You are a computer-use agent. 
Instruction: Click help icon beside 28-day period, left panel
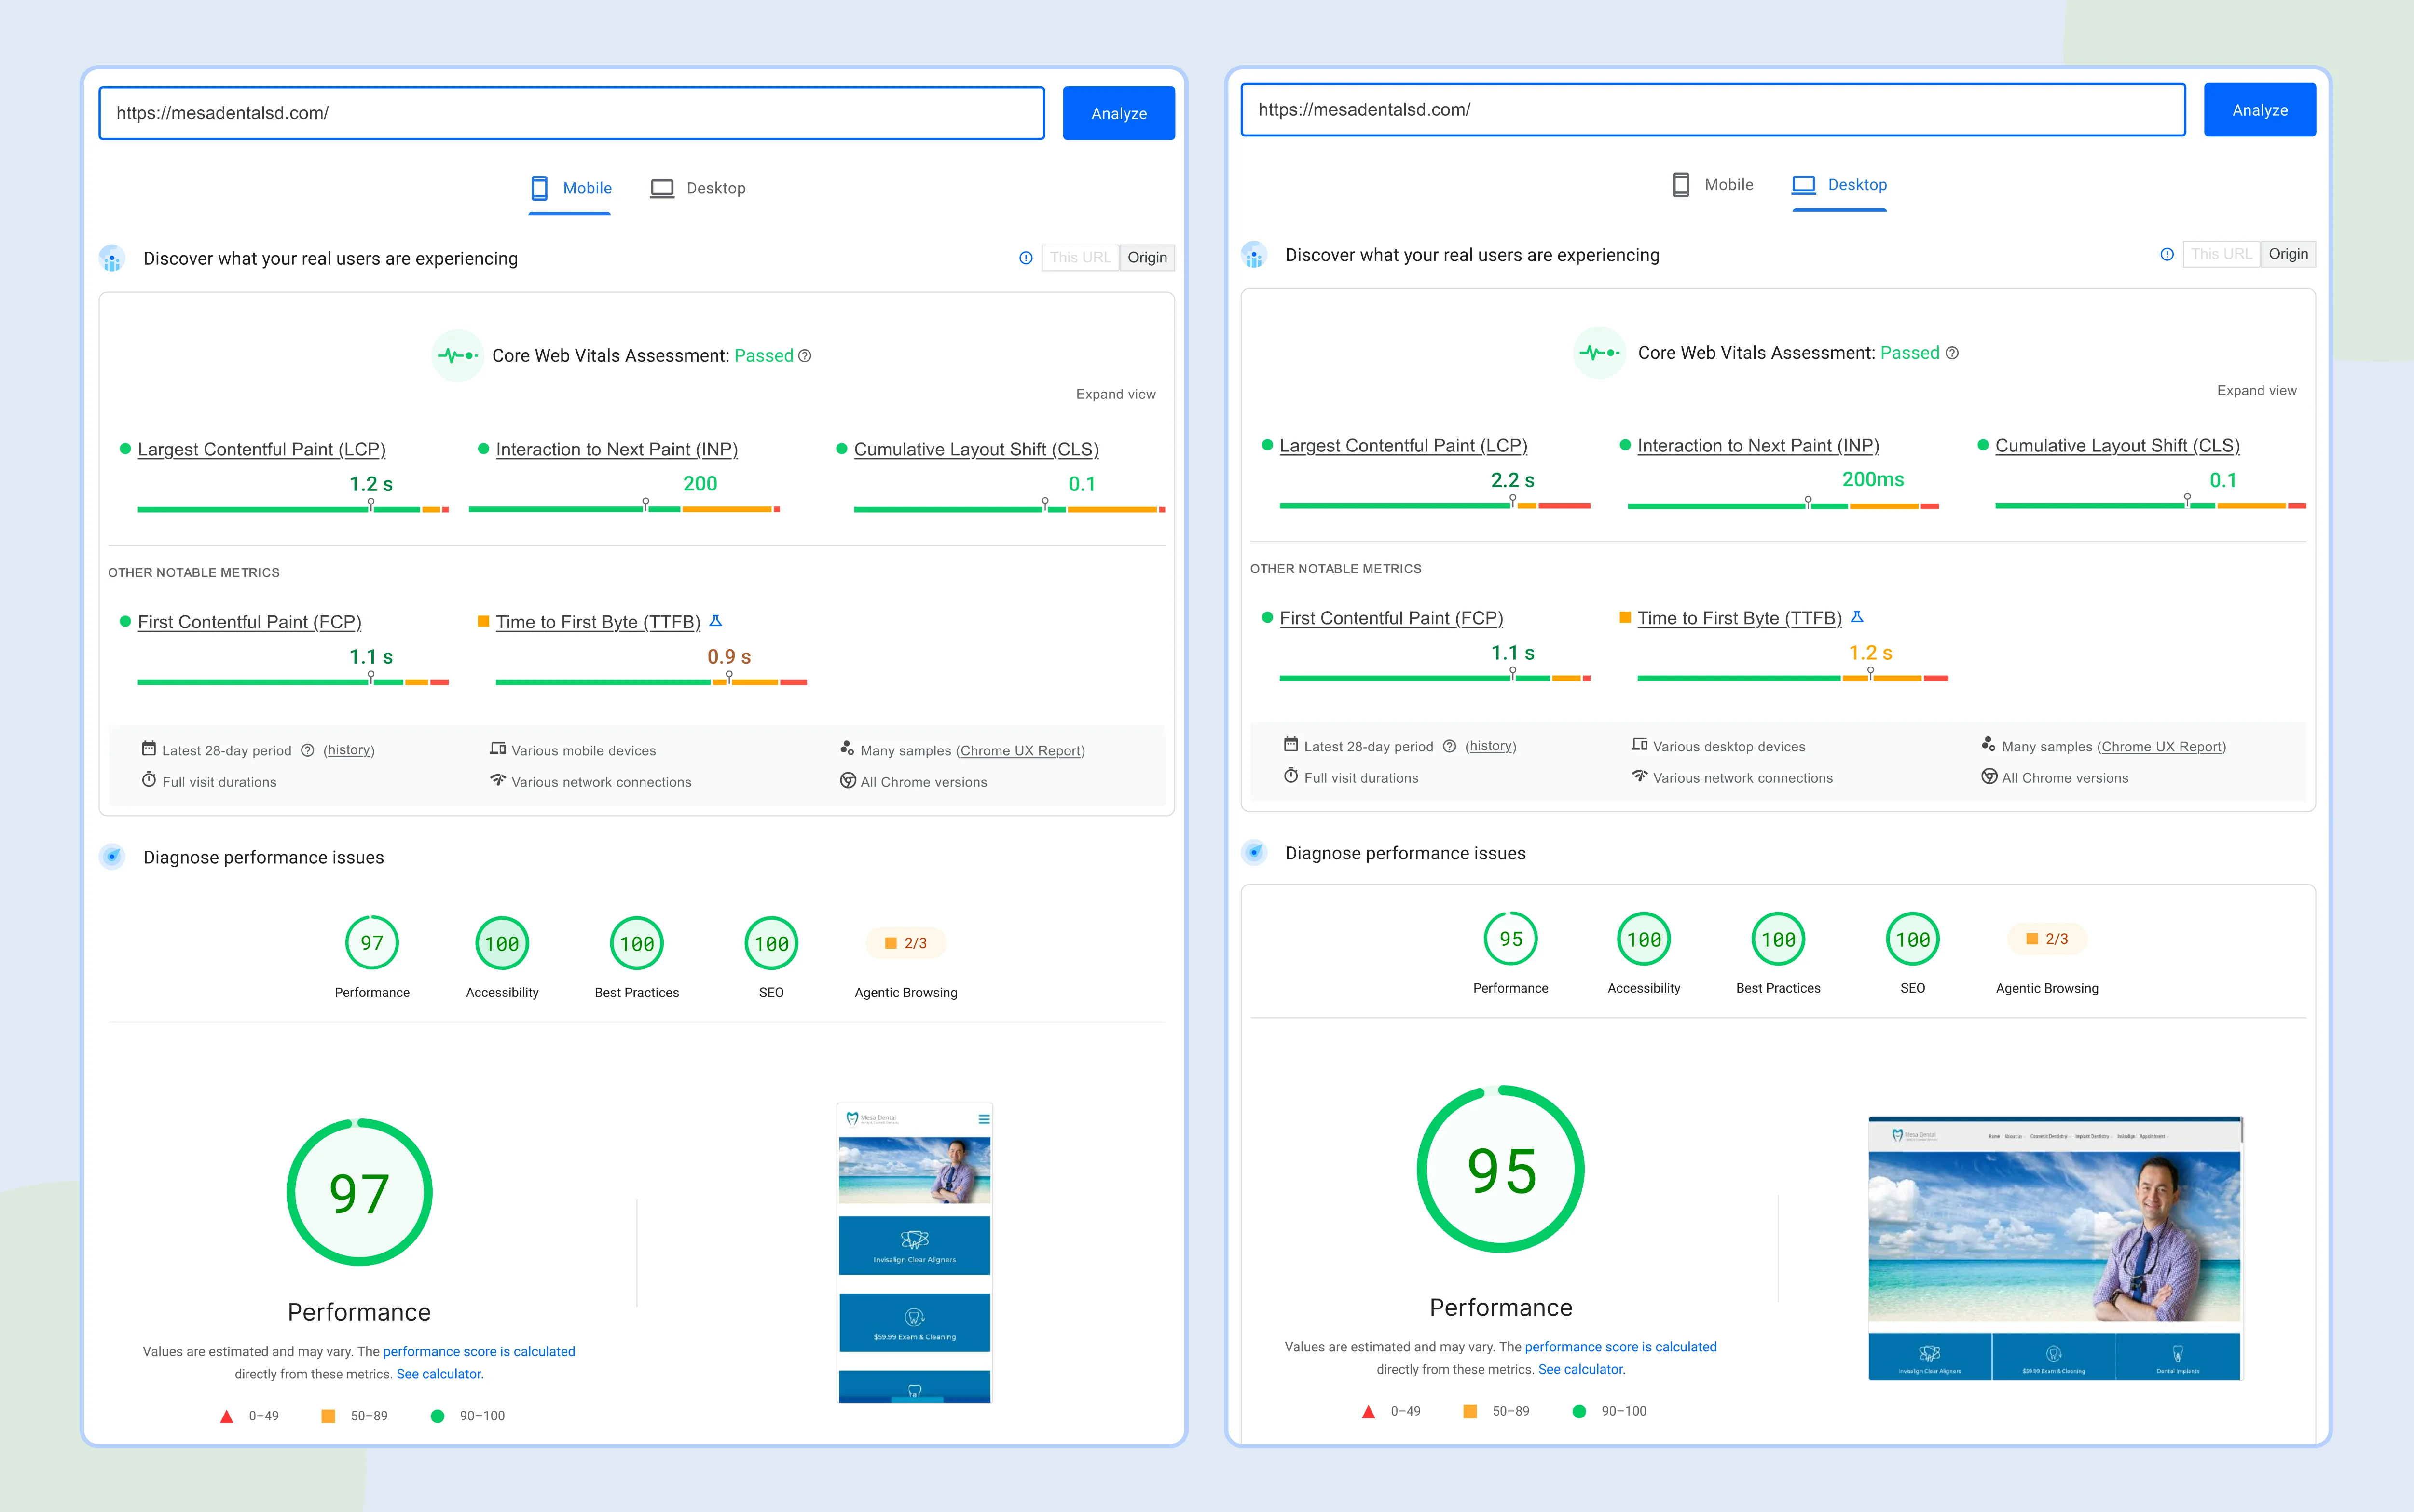click(x=308, y=751)
